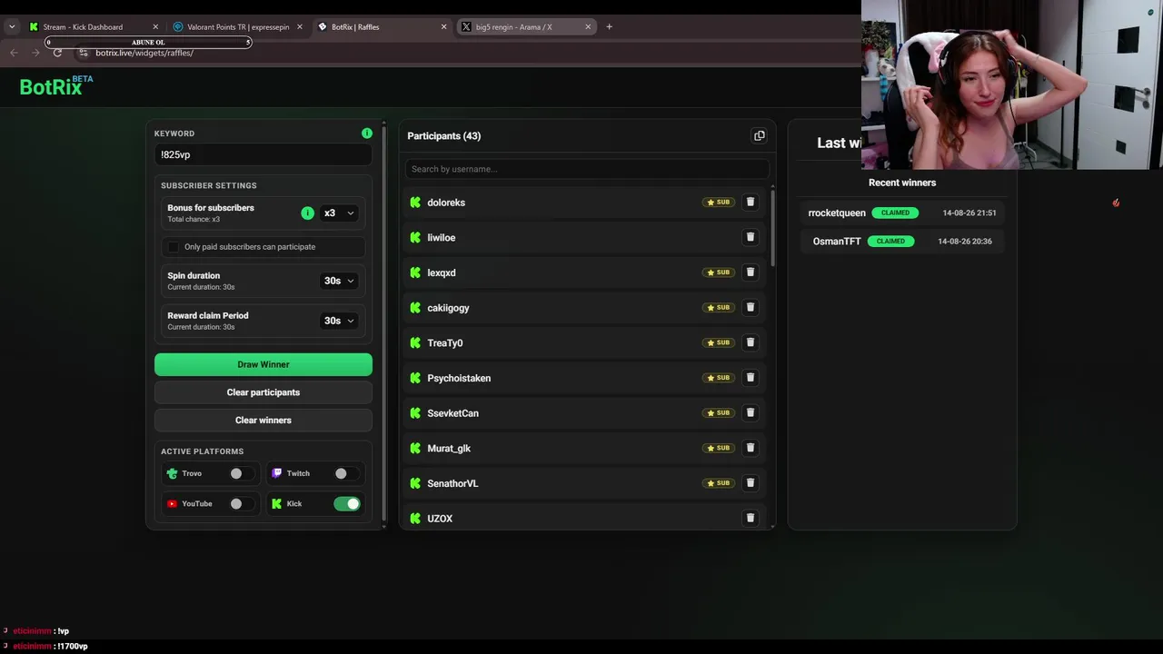Select participant name doloreks
The height and width of the screenshot is (654, 1163).
pos(446,203)
